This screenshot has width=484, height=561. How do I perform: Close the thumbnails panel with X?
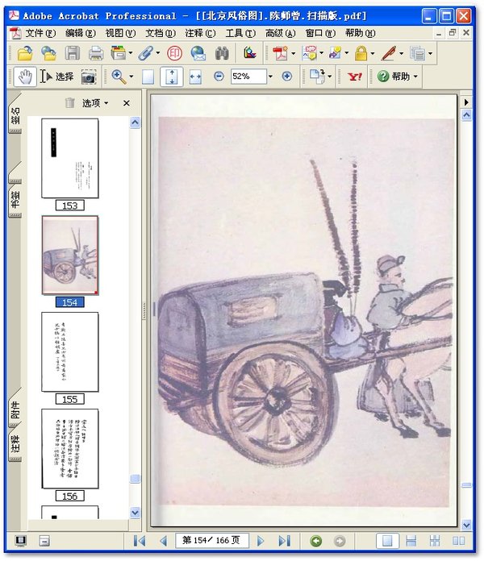[x=127, y=103]
